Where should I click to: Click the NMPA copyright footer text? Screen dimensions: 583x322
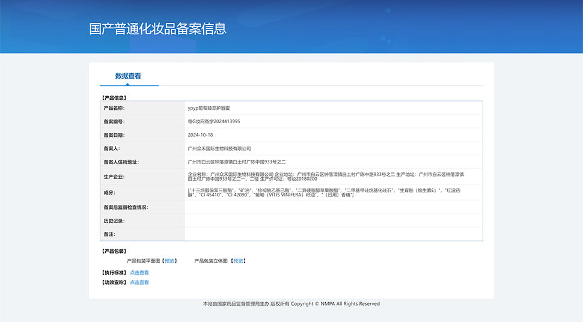291,304
